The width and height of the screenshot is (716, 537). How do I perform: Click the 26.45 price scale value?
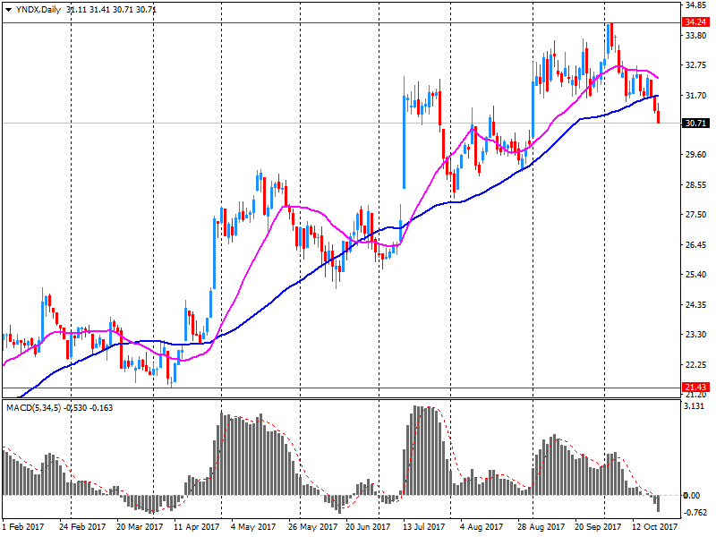pyautogui.click(x=696, y=244)
